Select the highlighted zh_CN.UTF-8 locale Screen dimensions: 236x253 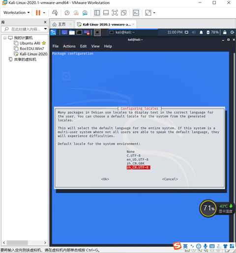[x=138, y=167]
